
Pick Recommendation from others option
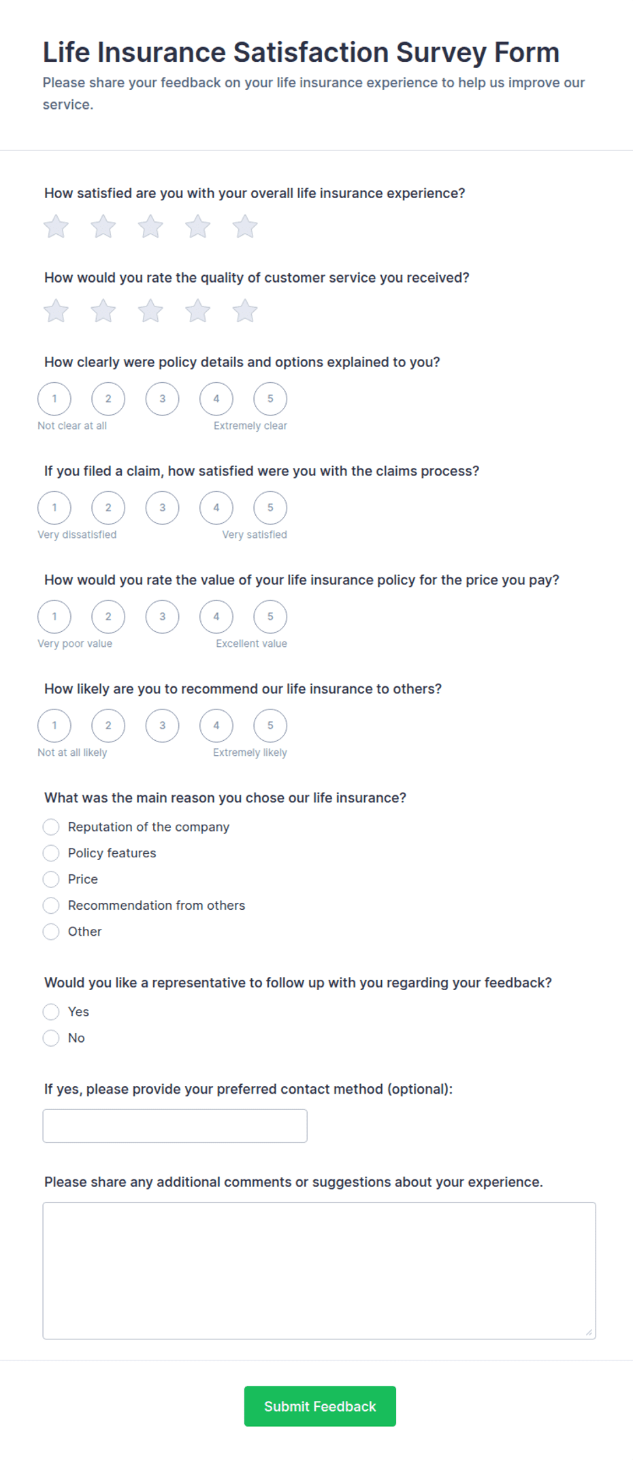click(x=144, y=906)
